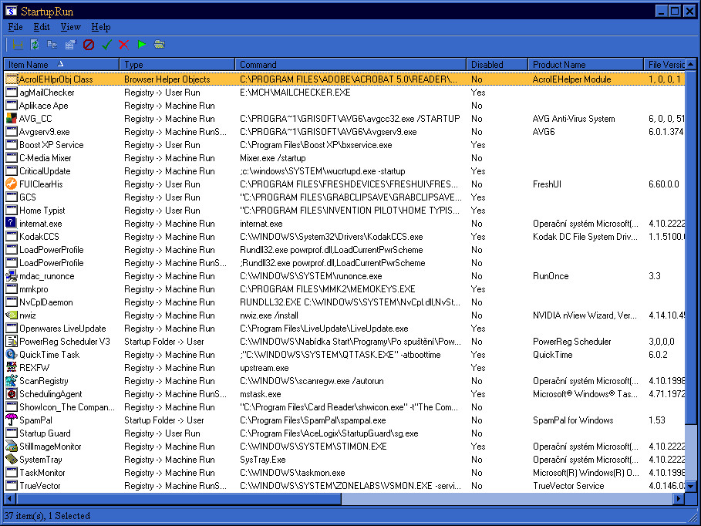This screenshot has height=526, width=701.
Task: Sort by the Type column header
Action: pos(177,65)
